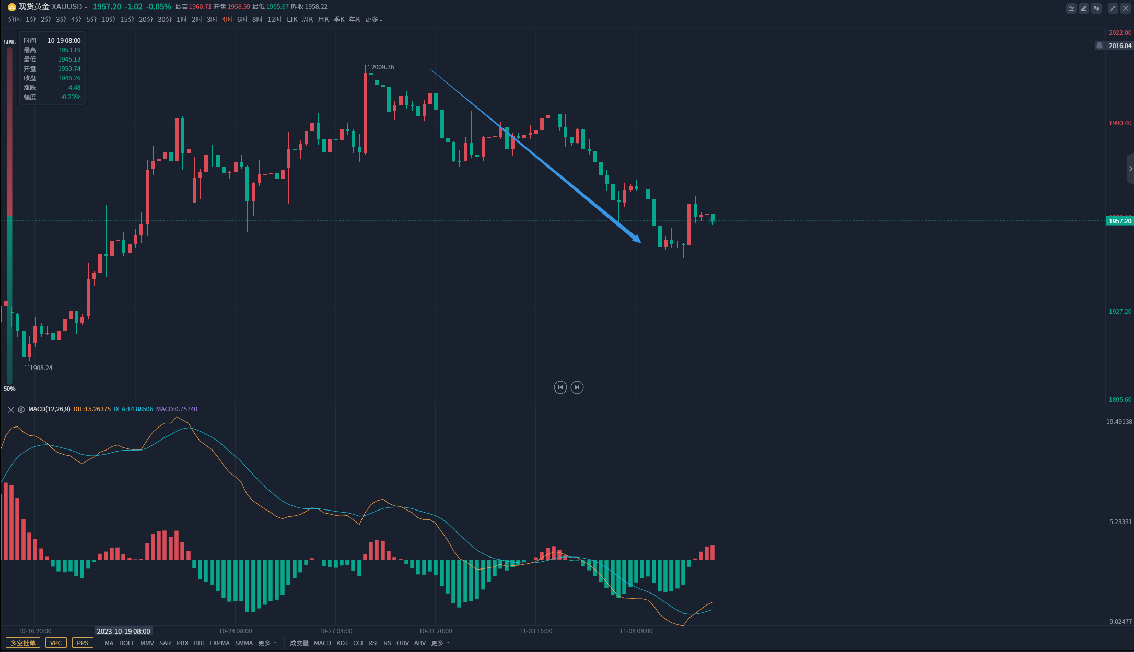Toggle the PPS overlay button
Image resolution: width=1134 pixels, height=652 pixels.
point(83,643)
